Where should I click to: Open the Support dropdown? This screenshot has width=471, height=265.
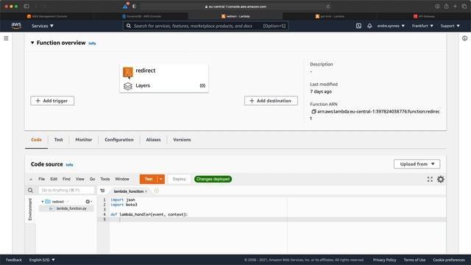[450, 26]
